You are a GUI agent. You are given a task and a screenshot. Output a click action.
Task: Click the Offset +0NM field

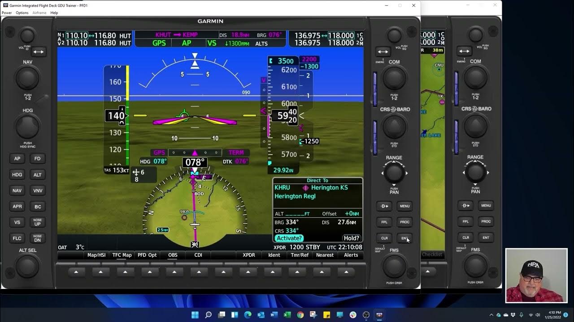pyautogui.click(x=340, y=214)
